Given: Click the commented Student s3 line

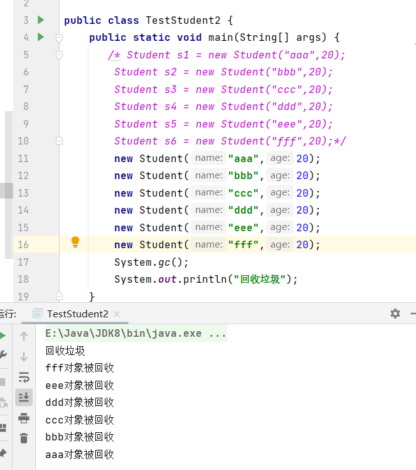Looking at the screenshot, I should 223,89.
